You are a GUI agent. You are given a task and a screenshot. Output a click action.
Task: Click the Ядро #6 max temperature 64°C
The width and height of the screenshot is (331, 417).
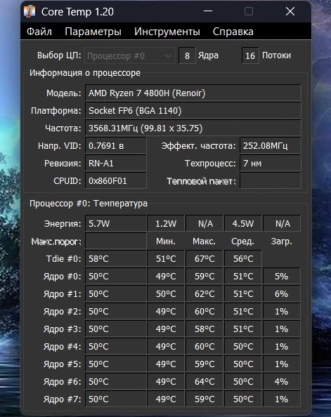click(x=205, y=381)
